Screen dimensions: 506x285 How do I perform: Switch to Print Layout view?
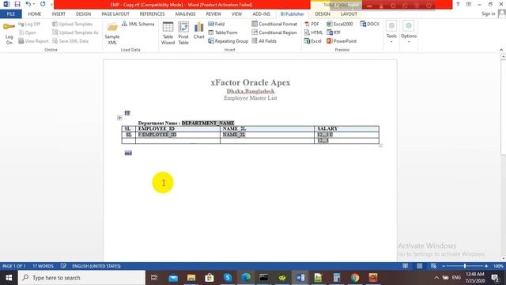(x=419, y=266)
